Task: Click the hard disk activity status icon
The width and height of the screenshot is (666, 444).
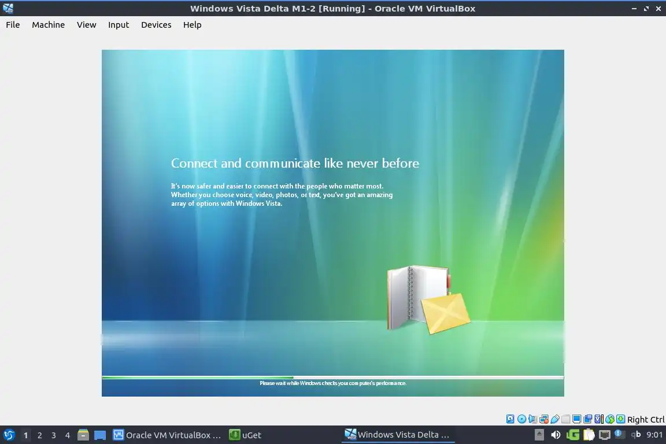Action: 510,419
